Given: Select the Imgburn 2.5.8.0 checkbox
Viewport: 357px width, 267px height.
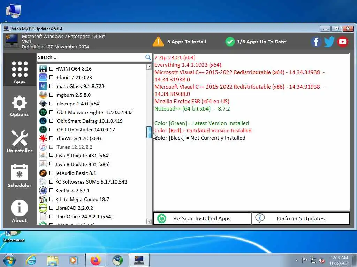Looking at the screenshot, I should [51, 95].
